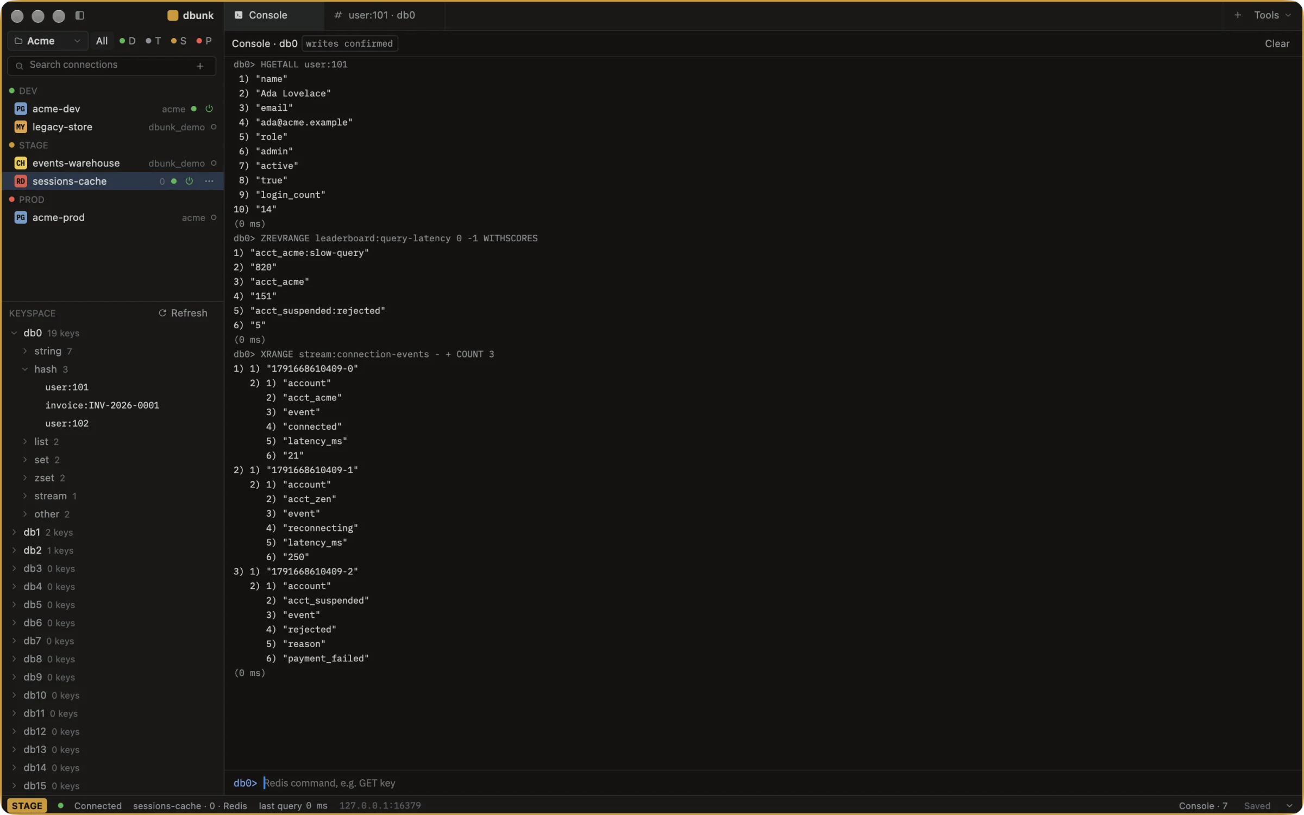Show All environments filter

click(102, 41)
